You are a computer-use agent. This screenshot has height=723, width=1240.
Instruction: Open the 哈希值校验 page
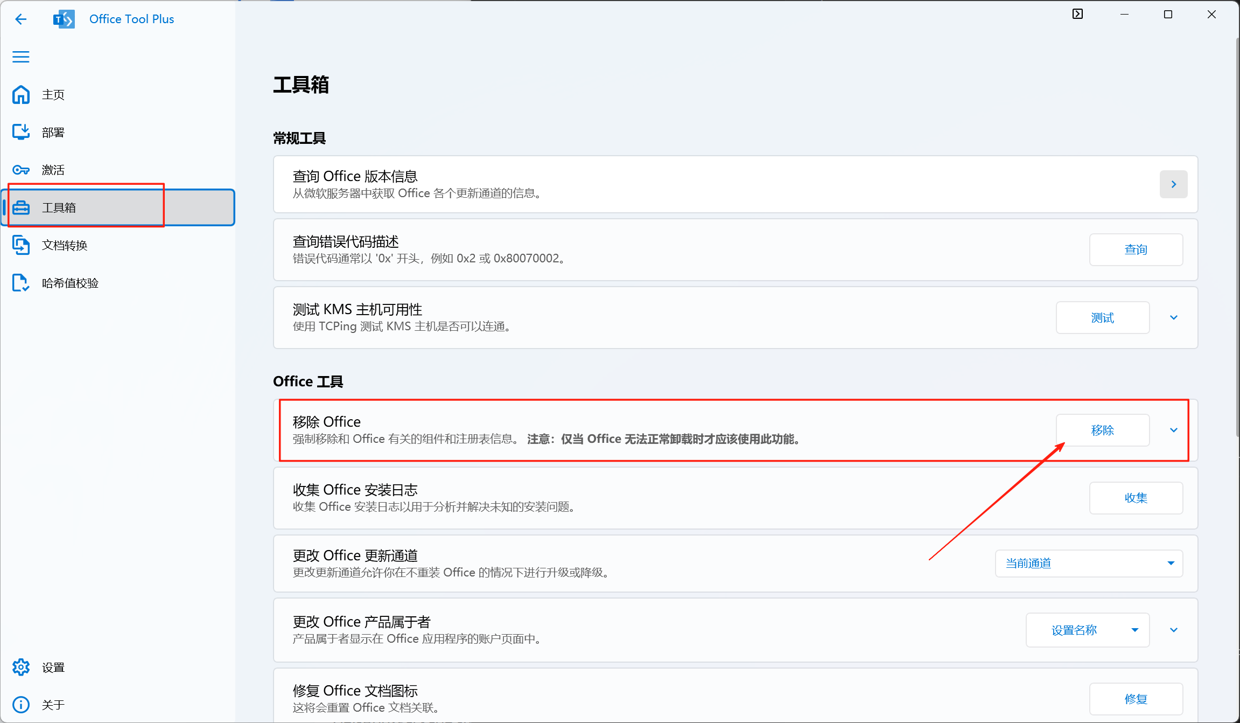[x=118, y=283]
